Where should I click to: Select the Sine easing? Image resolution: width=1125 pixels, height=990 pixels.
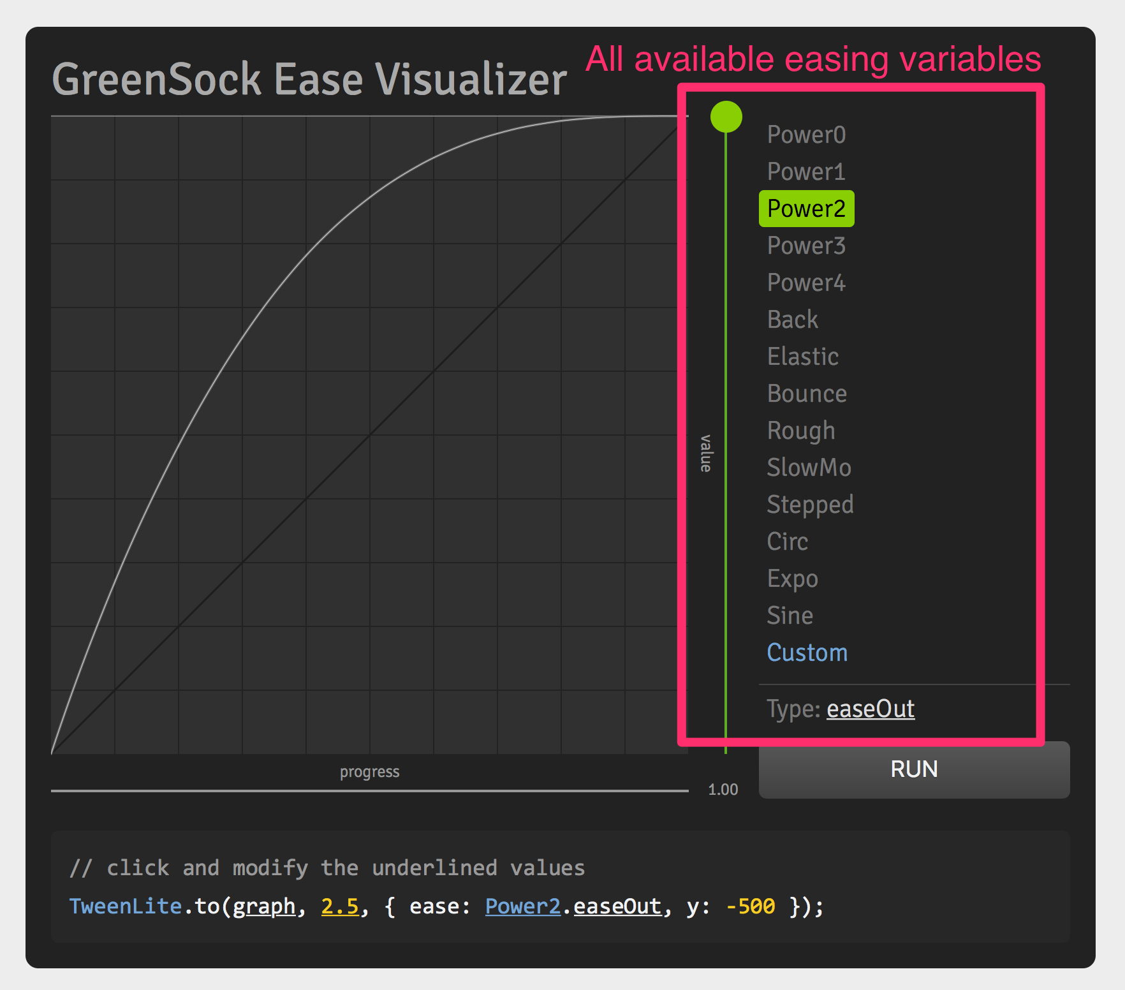click(x=790, y=615)
